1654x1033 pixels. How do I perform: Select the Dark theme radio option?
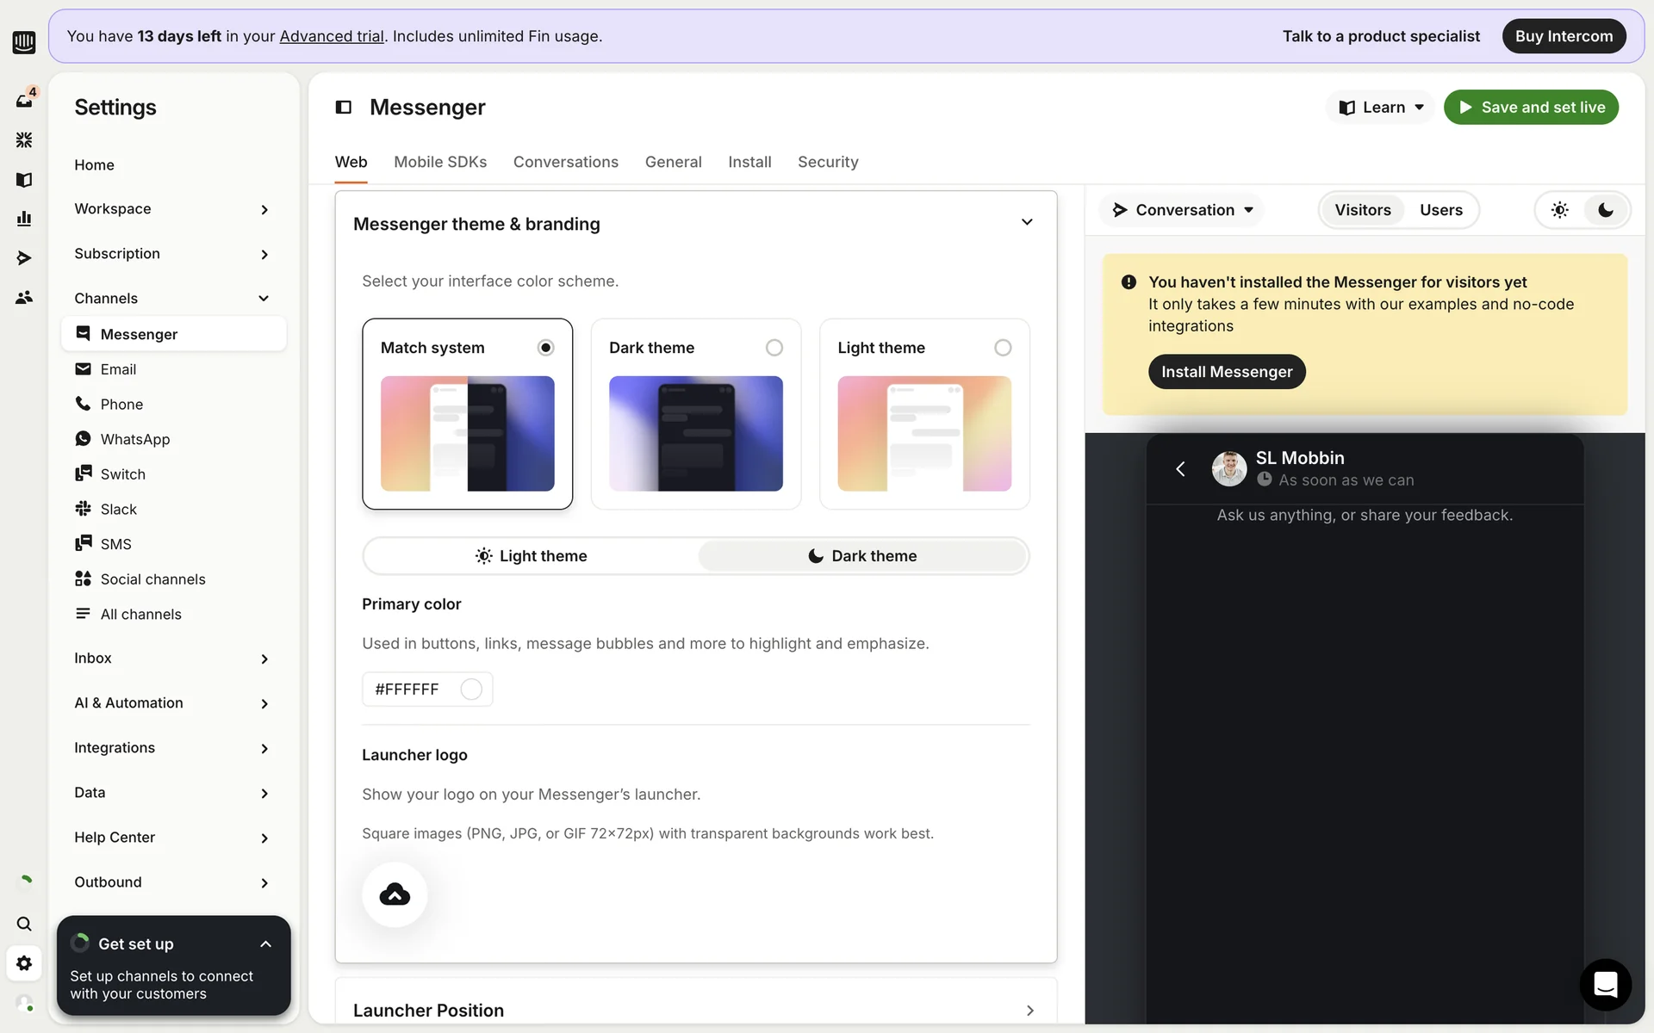[x=774, y=348]
